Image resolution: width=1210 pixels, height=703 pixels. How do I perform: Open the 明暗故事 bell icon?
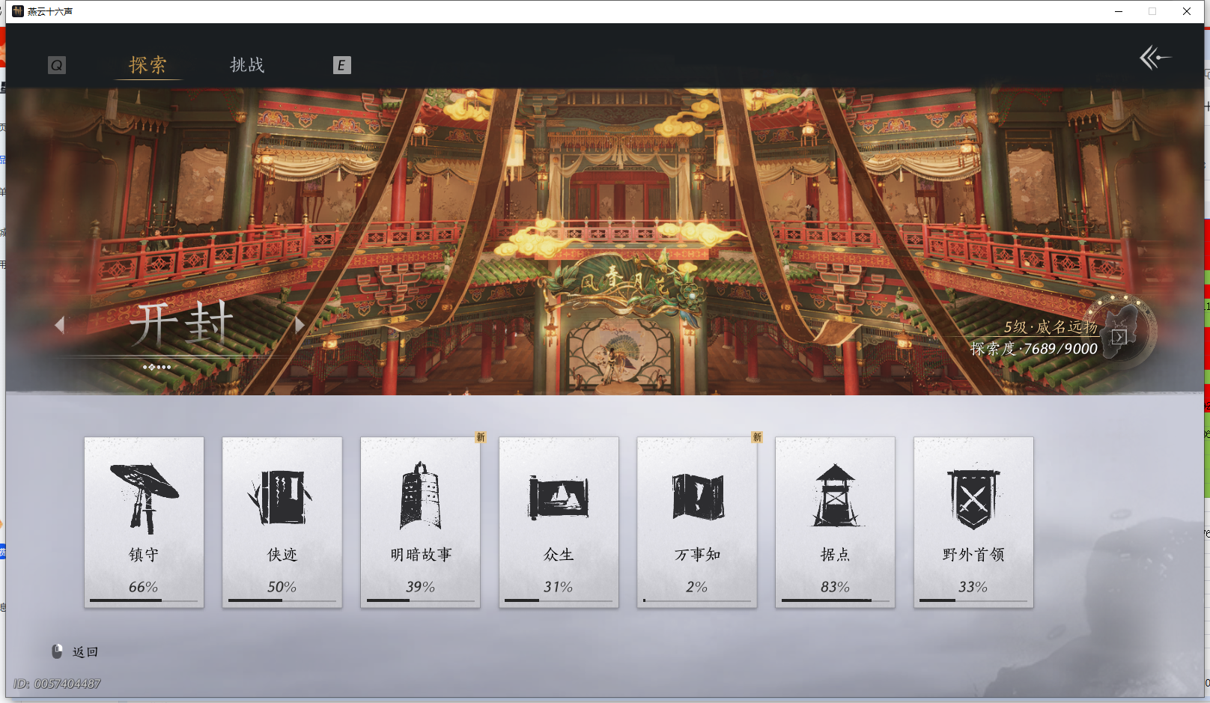tap(420, 496)
